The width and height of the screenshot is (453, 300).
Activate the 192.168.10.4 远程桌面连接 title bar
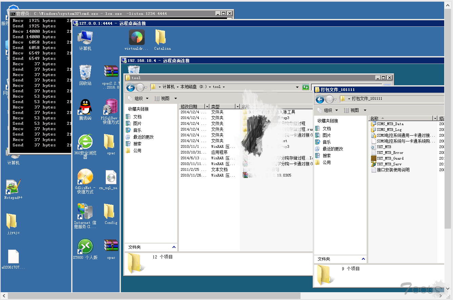pos(282,61)
